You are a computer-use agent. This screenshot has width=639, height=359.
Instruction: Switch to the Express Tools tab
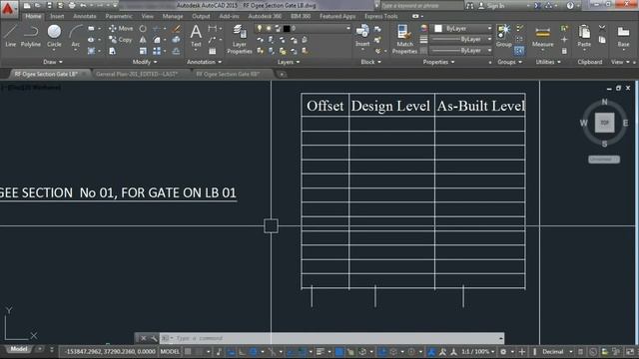381,16
